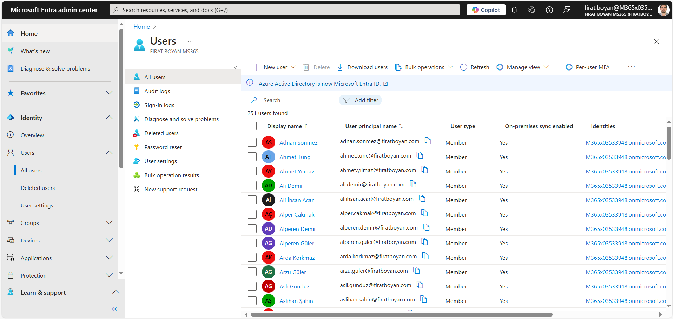
Task: Click the Delete trash icon
Action: (306, 67)
